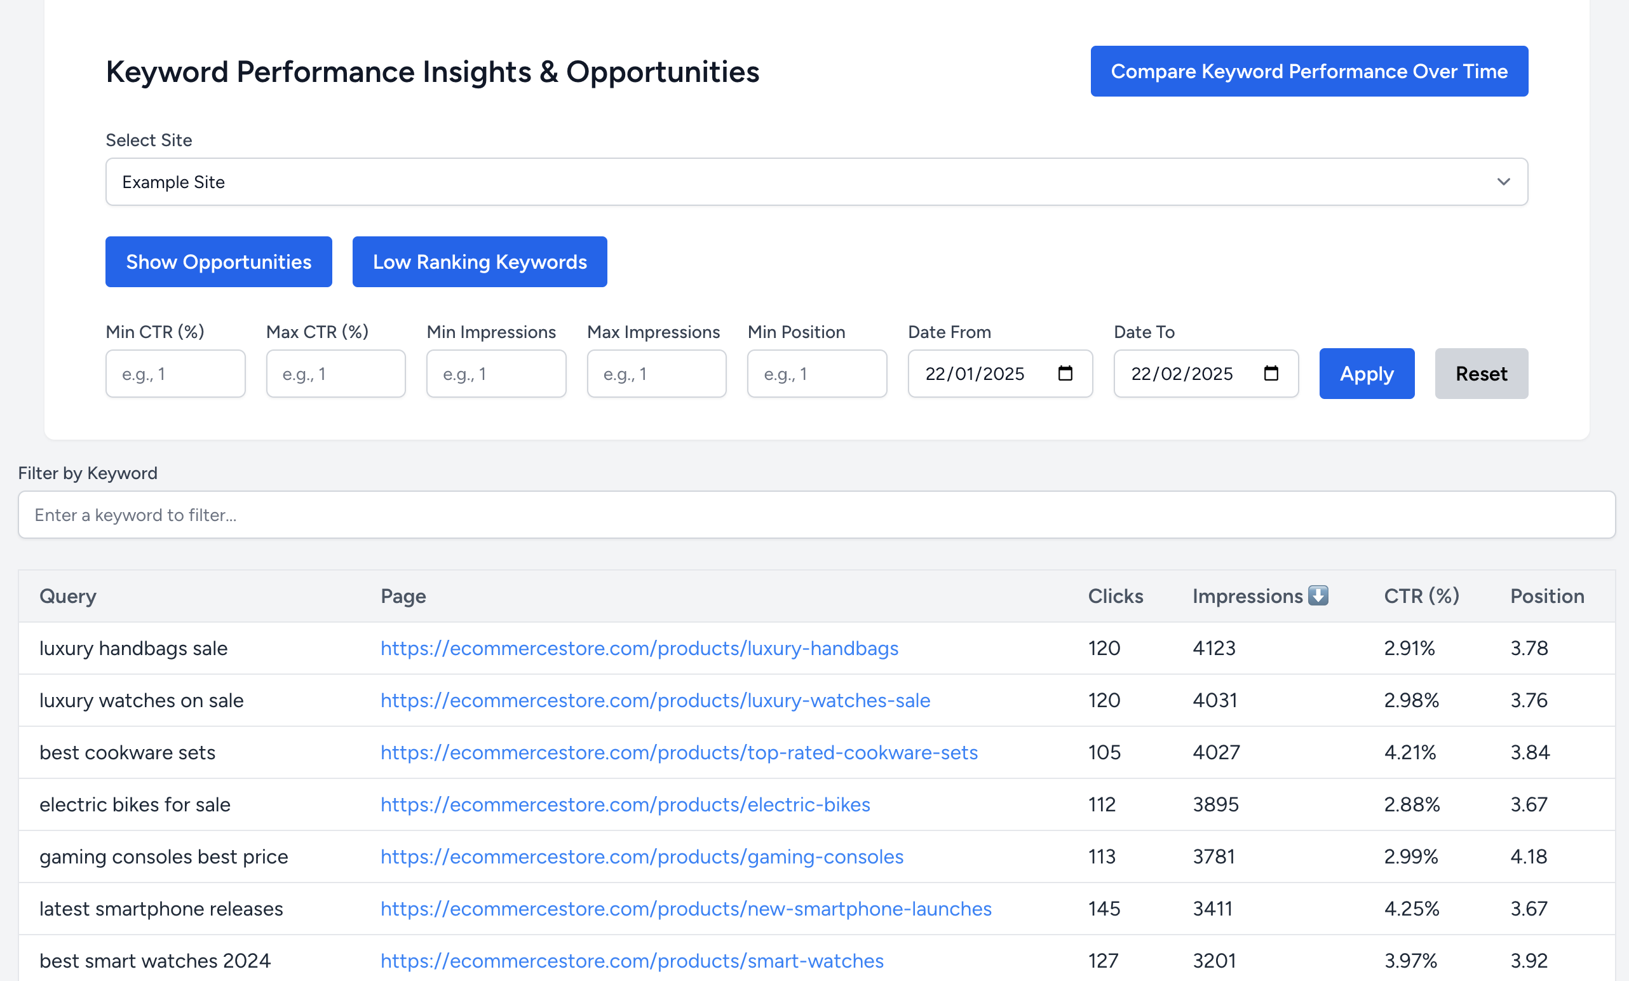Click Reset to clear all filters
Viewport: 1629px width, 981px height.
(1480, 374)
